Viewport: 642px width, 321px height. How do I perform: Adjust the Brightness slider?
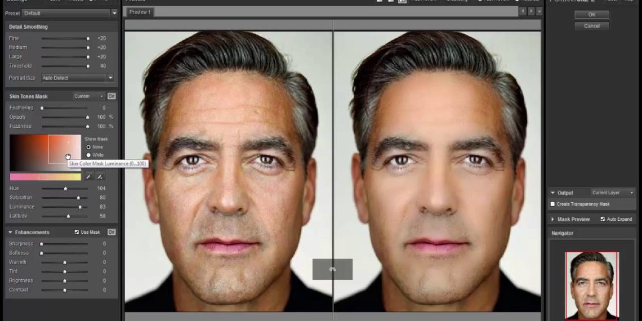click(65, 281)
